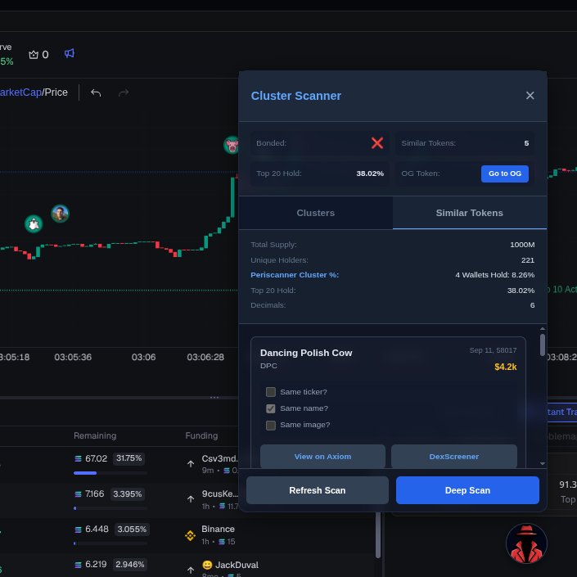Click the 2.946% percentage badge
Screen dimensions: 577x577
tap(130, 565)
